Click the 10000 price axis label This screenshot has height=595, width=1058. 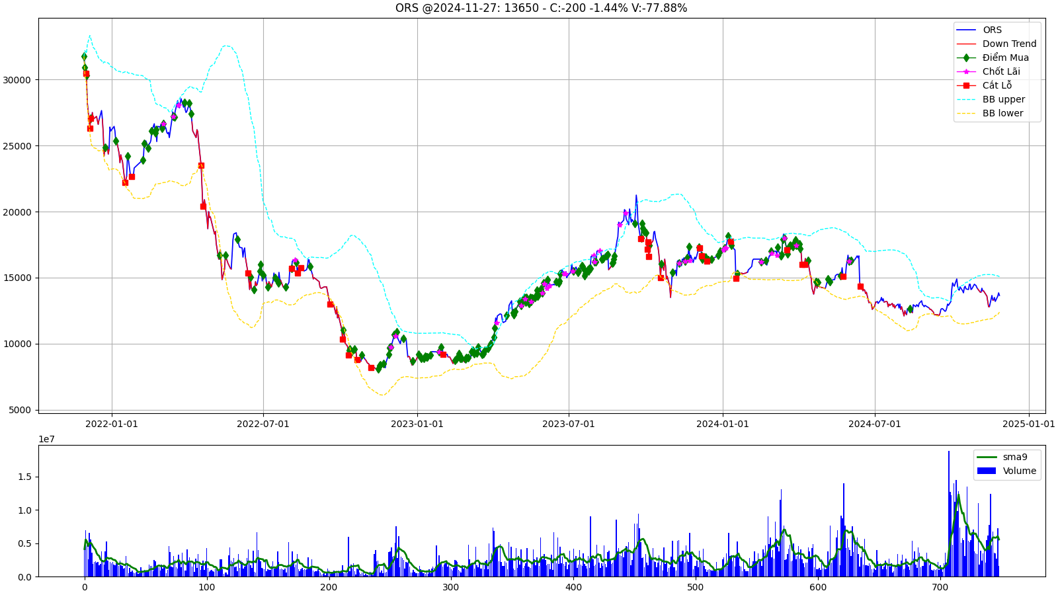tap(18, 344)
